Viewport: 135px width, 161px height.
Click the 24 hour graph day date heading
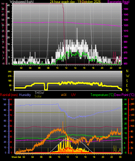(x=75, y=2)
